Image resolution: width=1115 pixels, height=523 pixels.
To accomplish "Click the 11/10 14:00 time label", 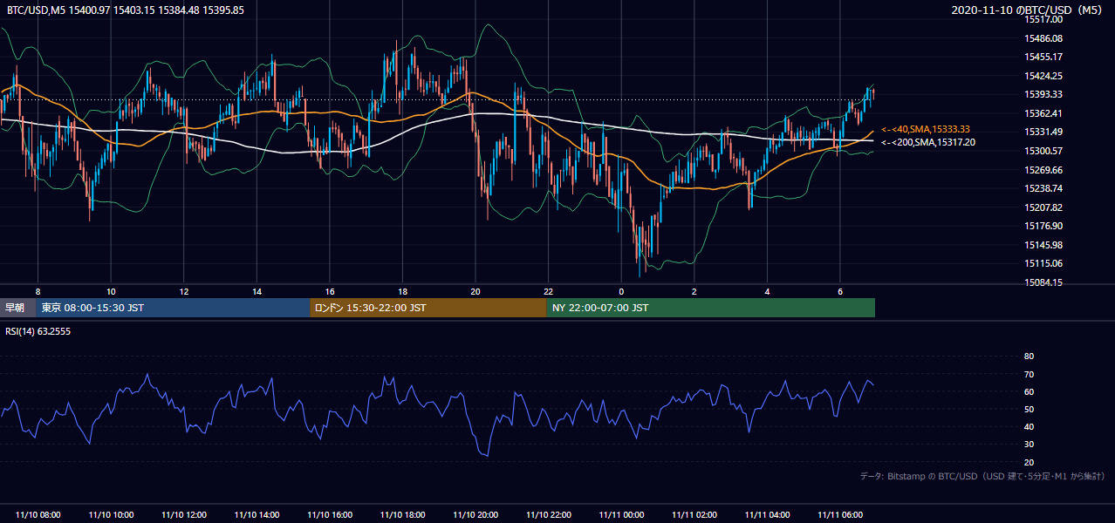I will [x=257, y=515].
